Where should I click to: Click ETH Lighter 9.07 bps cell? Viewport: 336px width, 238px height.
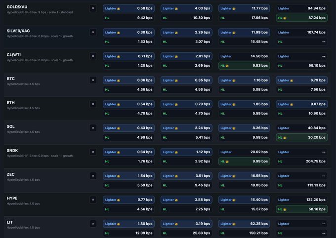coord(302,104)
